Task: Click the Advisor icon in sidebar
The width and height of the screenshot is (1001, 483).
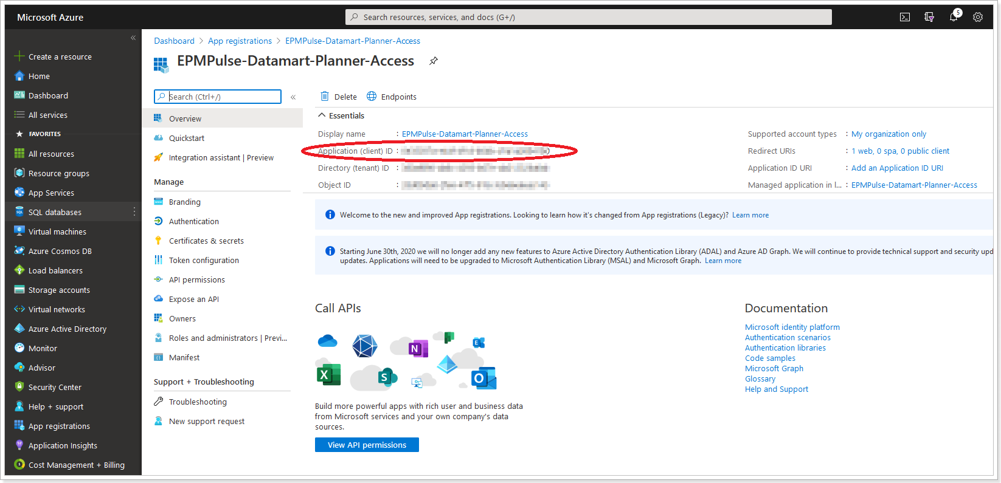Action: (x=19, y=368)
